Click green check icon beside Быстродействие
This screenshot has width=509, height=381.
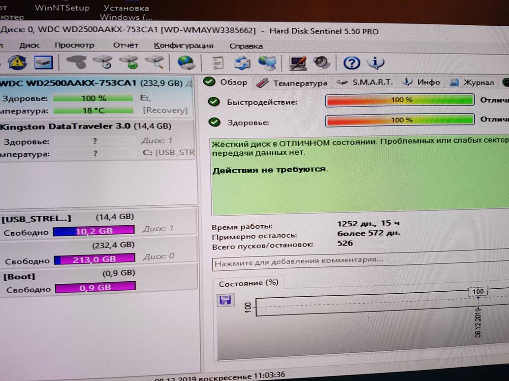[213, 102]
